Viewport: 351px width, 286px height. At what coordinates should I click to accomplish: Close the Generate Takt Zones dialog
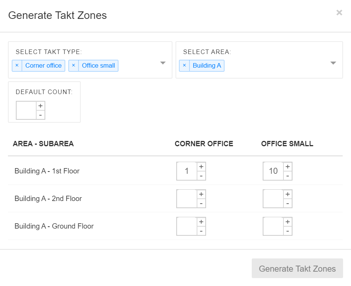coord(339,12)
